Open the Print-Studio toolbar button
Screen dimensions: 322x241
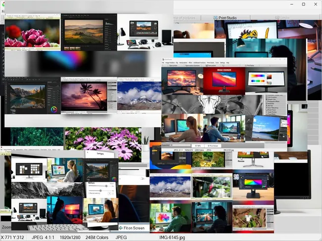(x=225, y=18)
